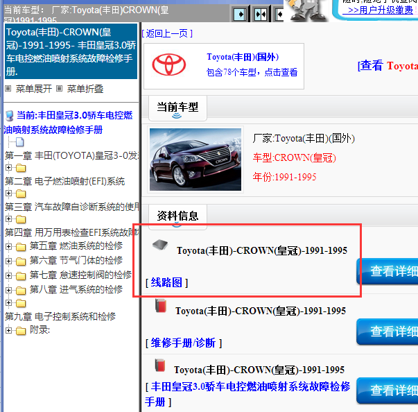
Task: Open 第一章 丰田(TOYOTA)皇冠3-0 chapter
Action: click(71, 155)
